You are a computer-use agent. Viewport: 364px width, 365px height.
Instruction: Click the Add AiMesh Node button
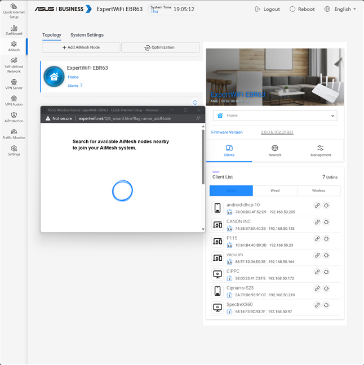point(81,48)
